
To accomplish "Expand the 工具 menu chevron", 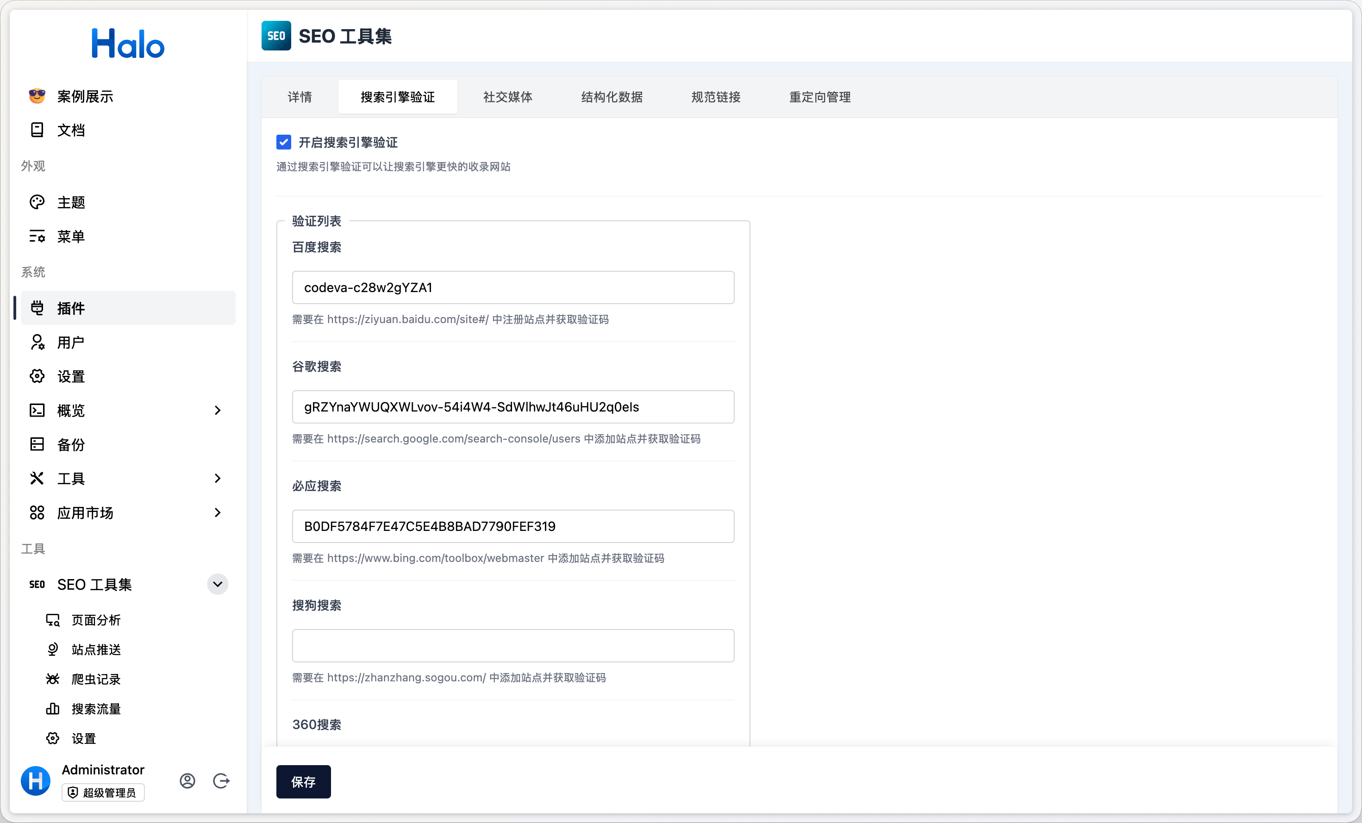I will pos(217,479).
